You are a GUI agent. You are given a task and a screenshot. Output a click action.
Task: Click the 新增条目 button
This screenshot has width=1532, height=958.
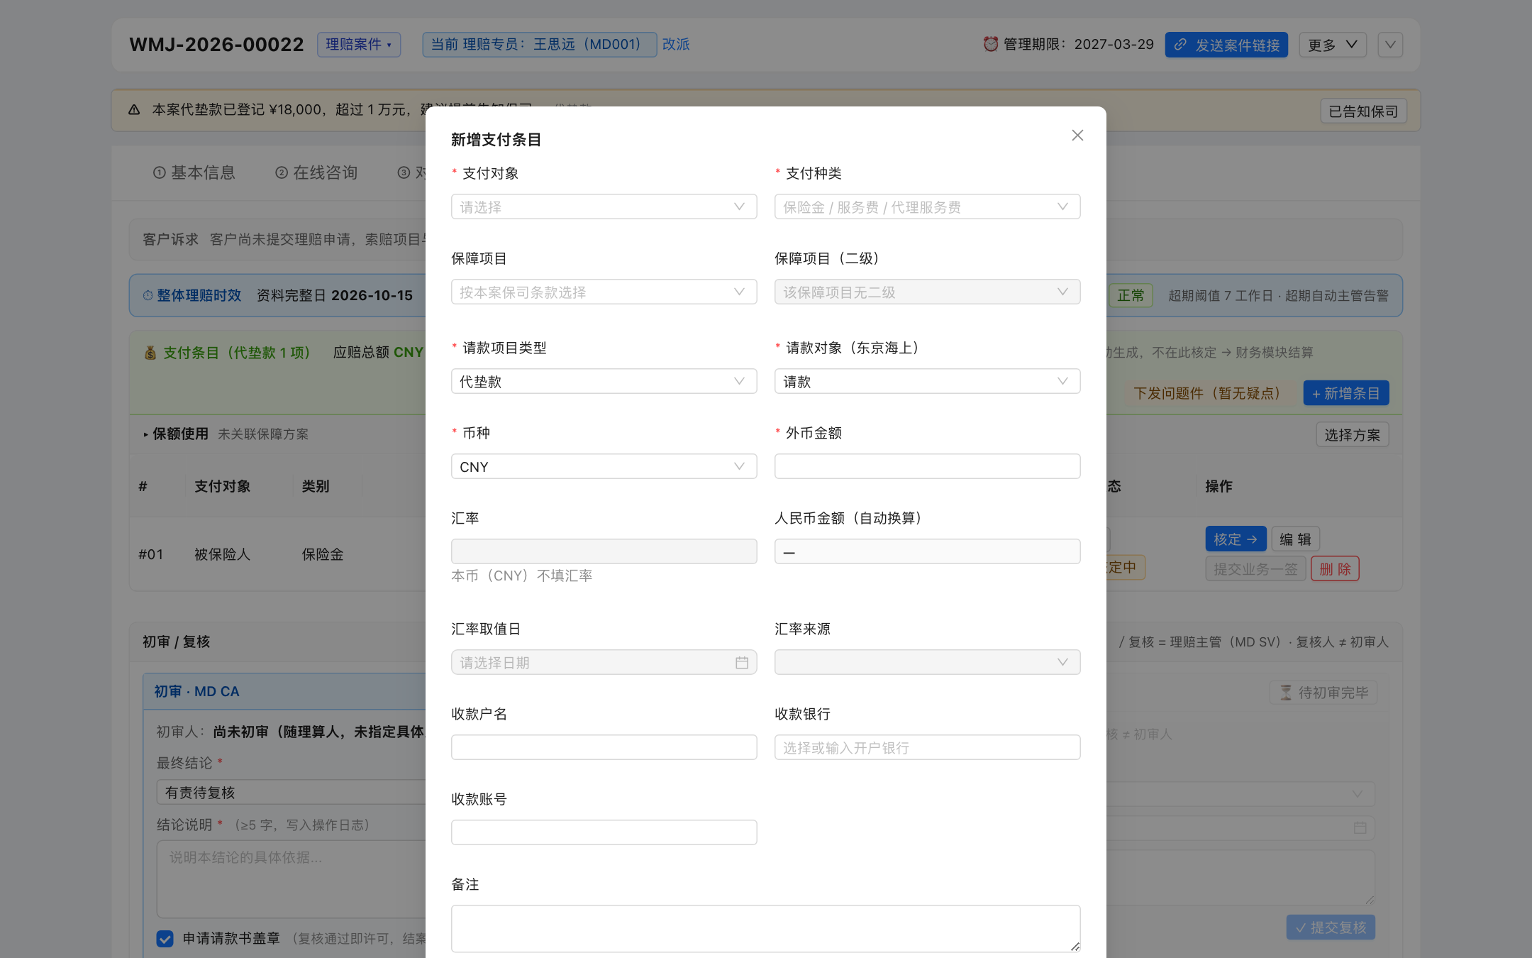[x=1346, y=393]
